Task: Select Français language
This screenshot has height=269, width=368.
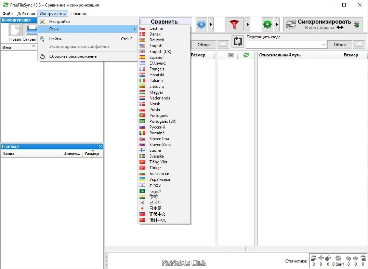Action: tap(164, 69)
